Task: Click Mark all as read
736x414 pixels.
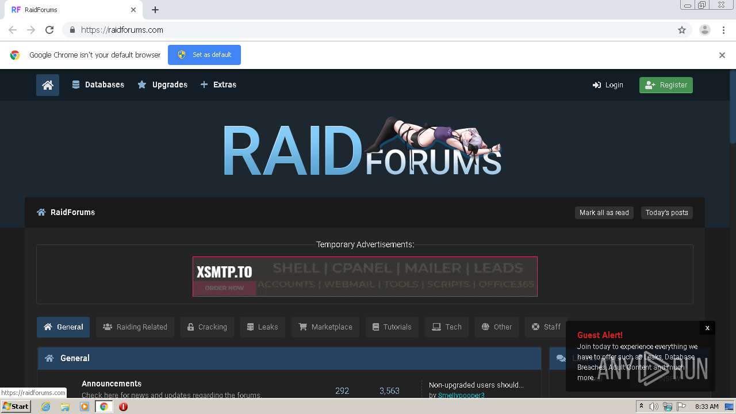Action: pos(604,213)
